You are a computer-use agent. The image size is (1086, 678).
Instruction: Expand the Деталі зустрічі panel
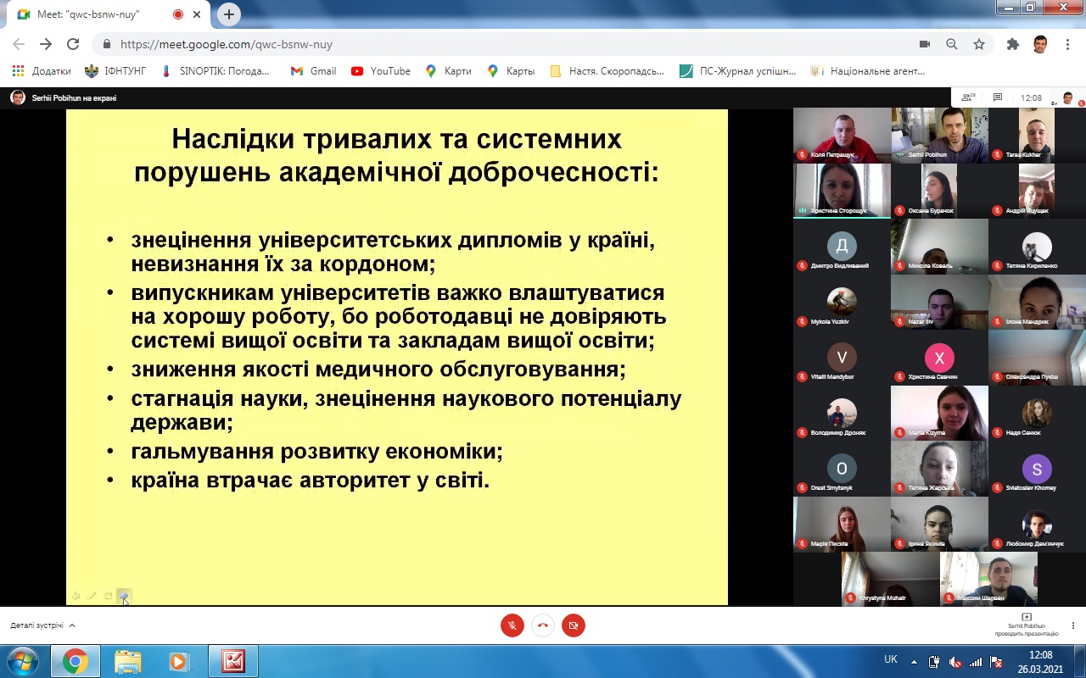[x=42, y=625]
